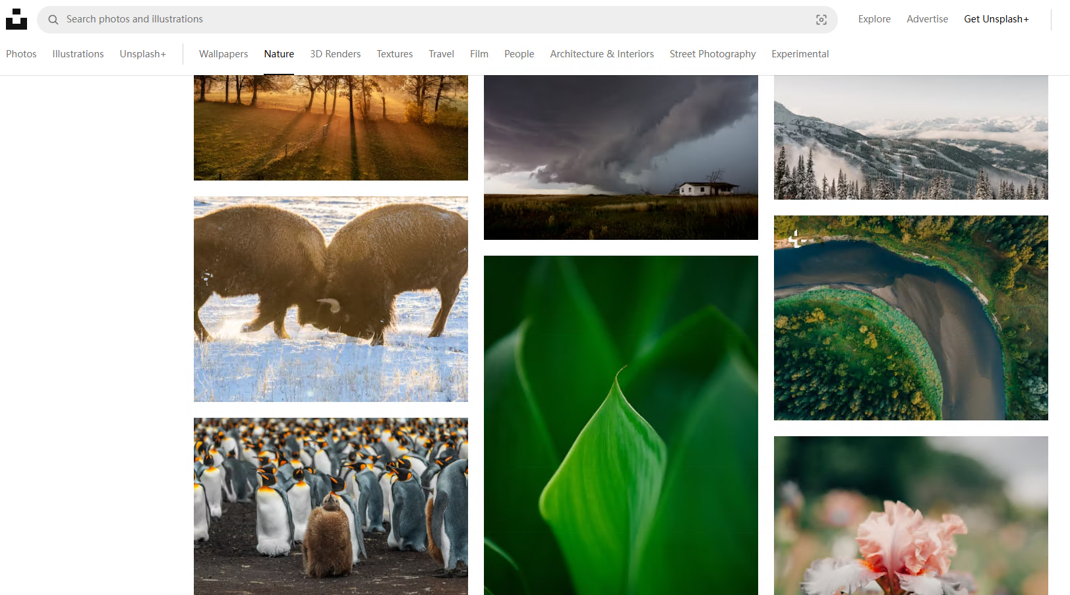
Task: Open the penguin colony photo
Action: 331,506
